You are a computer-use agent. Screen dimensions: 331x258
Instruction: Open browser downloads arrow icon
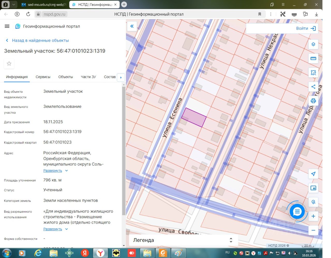coord(316,14)
